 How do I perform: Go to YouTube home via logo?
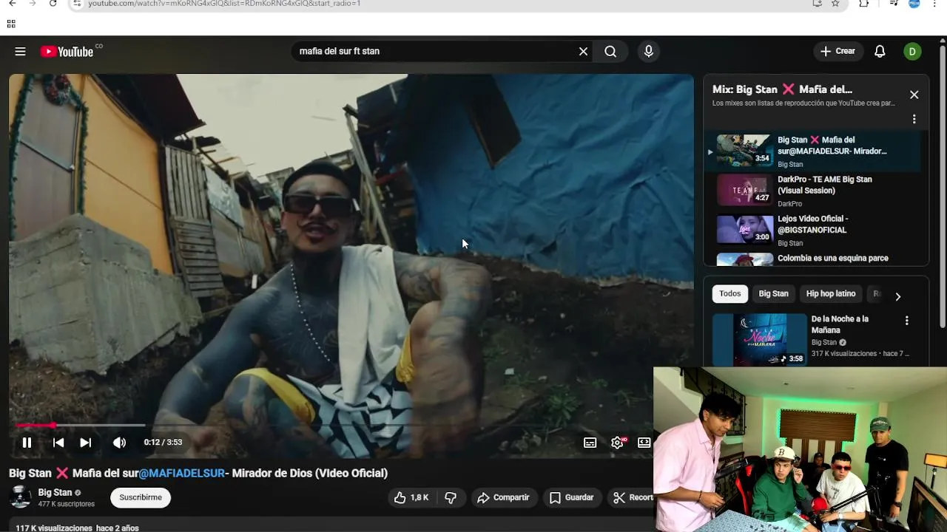point(67,52)
